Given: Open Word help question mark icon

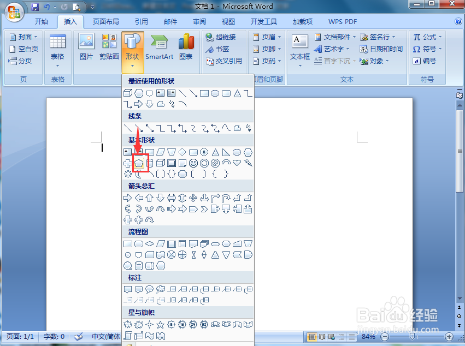Looking at the screenshot, I should point(458,21).
